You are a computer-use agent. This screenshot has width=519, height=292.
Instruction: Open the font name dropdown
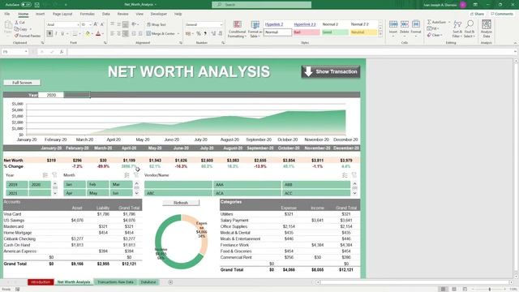point(78,25)
